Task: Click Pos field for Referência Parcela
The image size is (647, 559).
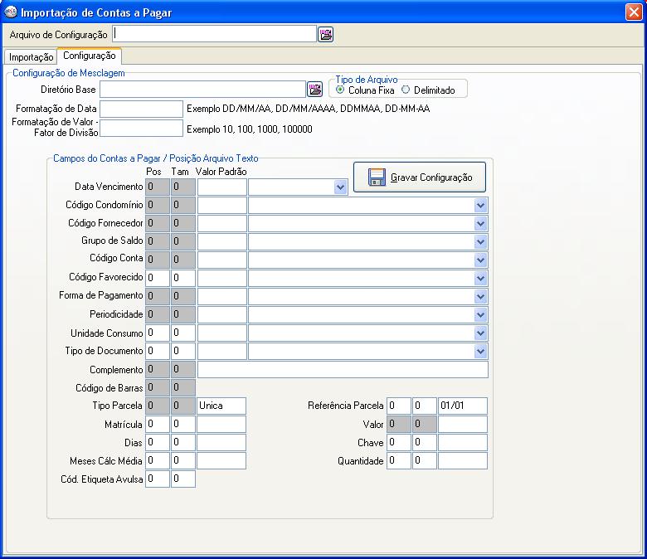Action: (399, 406)
